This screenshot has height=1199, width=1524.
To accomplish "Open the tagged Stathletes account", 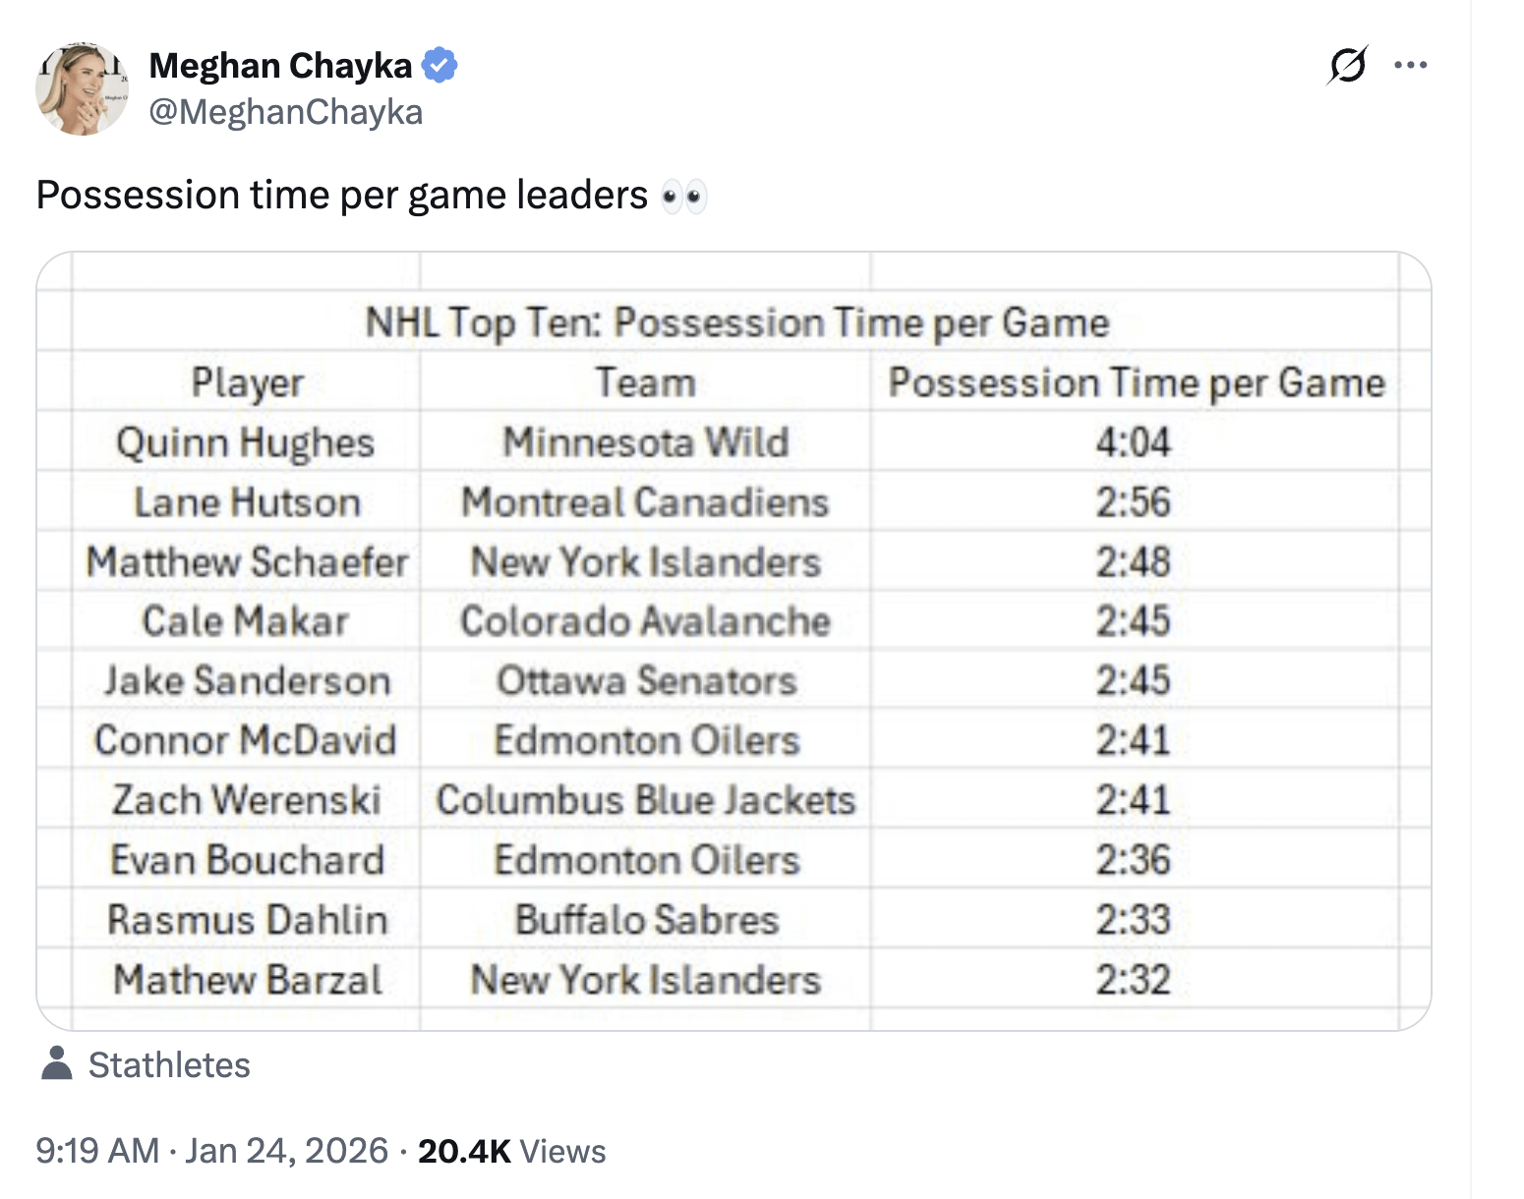I will tap(169, 1065).
